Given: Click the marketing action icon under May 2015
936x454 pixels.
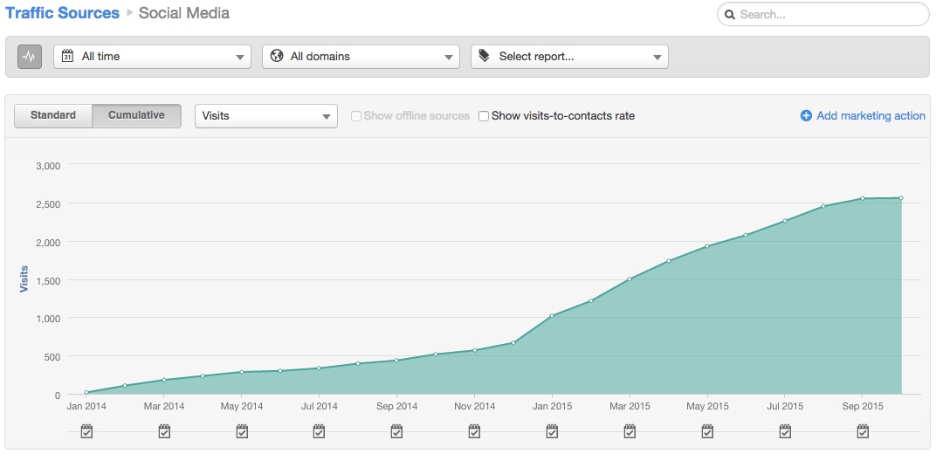Looking at the screenshot, I should click(x=707, y=431).
